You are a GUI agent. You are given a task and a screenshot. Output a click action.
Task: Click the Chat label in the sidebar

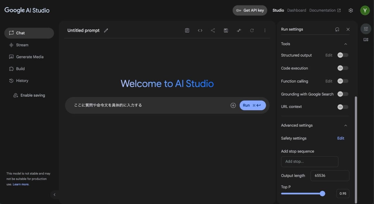20,33
